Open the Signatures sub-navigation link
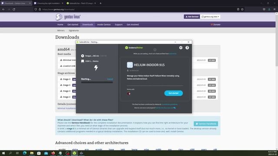The image size is (278, 156). click(x=74, y=30)
